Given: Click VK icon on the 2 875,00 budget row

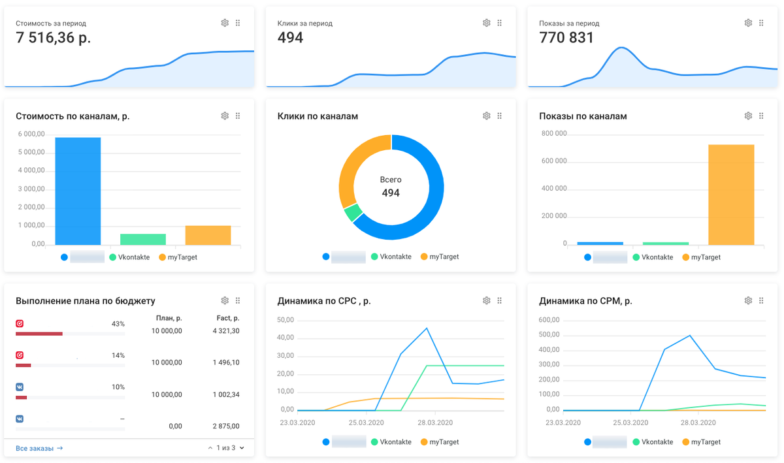Looking at the screenshot, I should [x=20, y=419].
